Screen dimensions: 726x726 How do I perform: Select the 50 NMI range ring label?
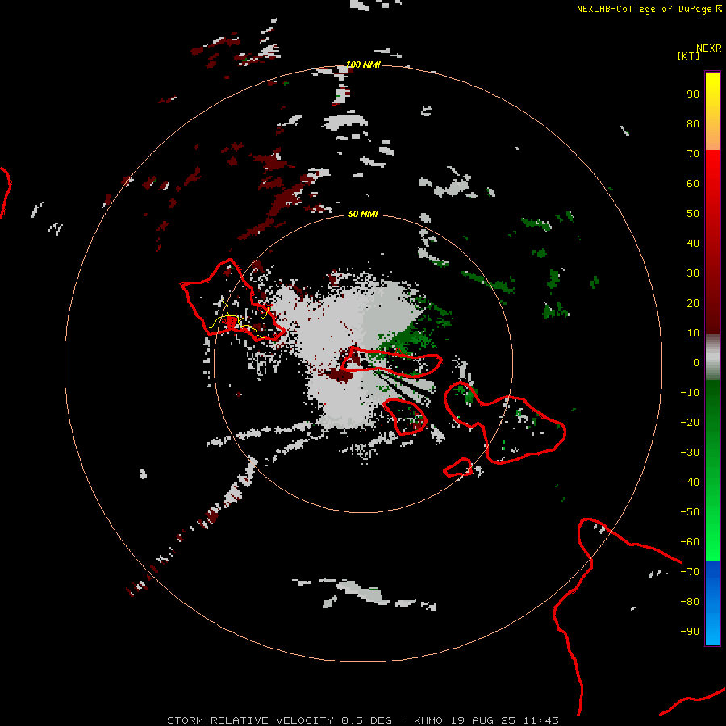coord(364,214)
